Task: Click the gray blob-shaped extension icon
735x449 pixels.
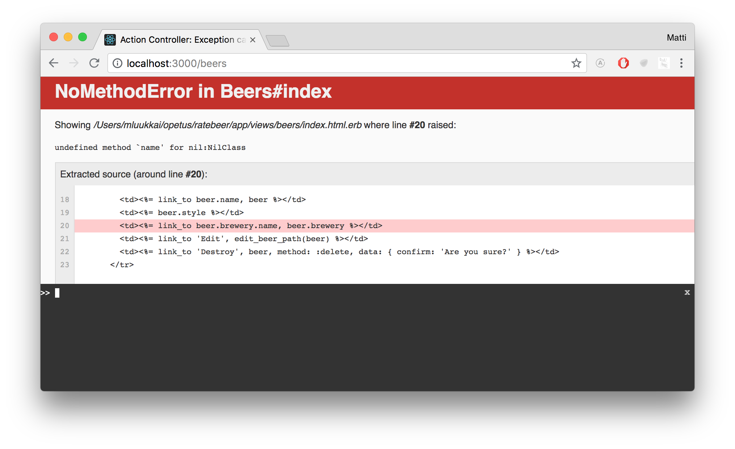Action: (643, 63)
